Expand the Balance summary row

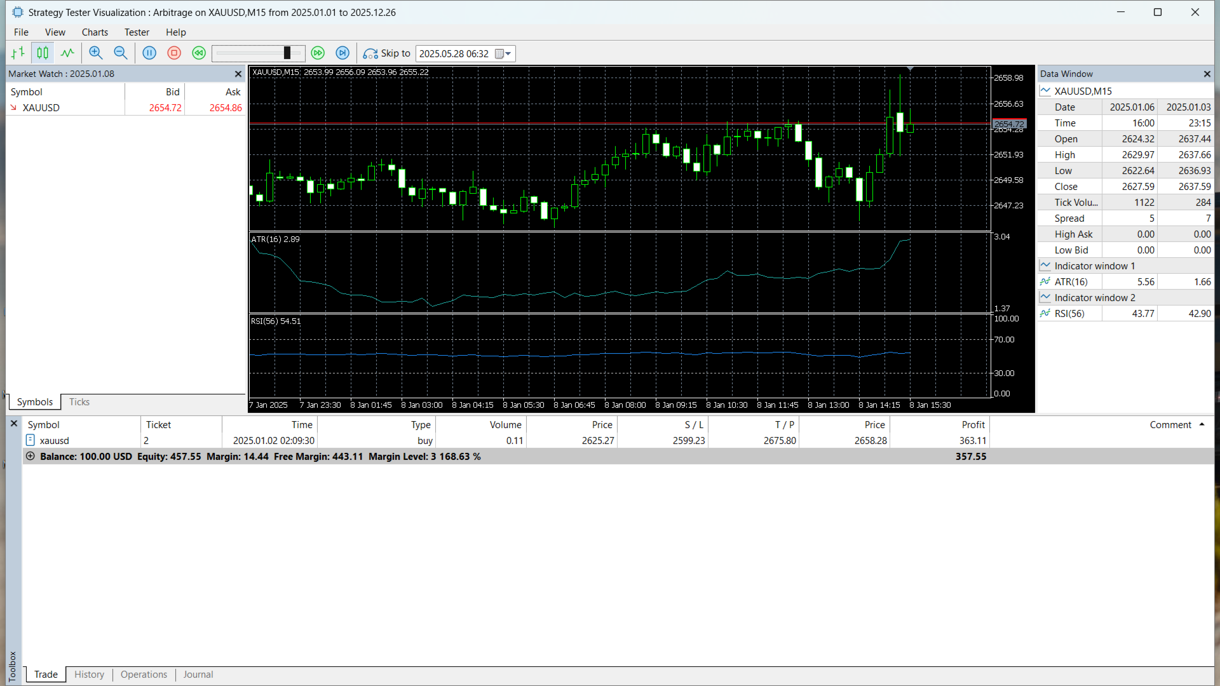click(30, 456)
